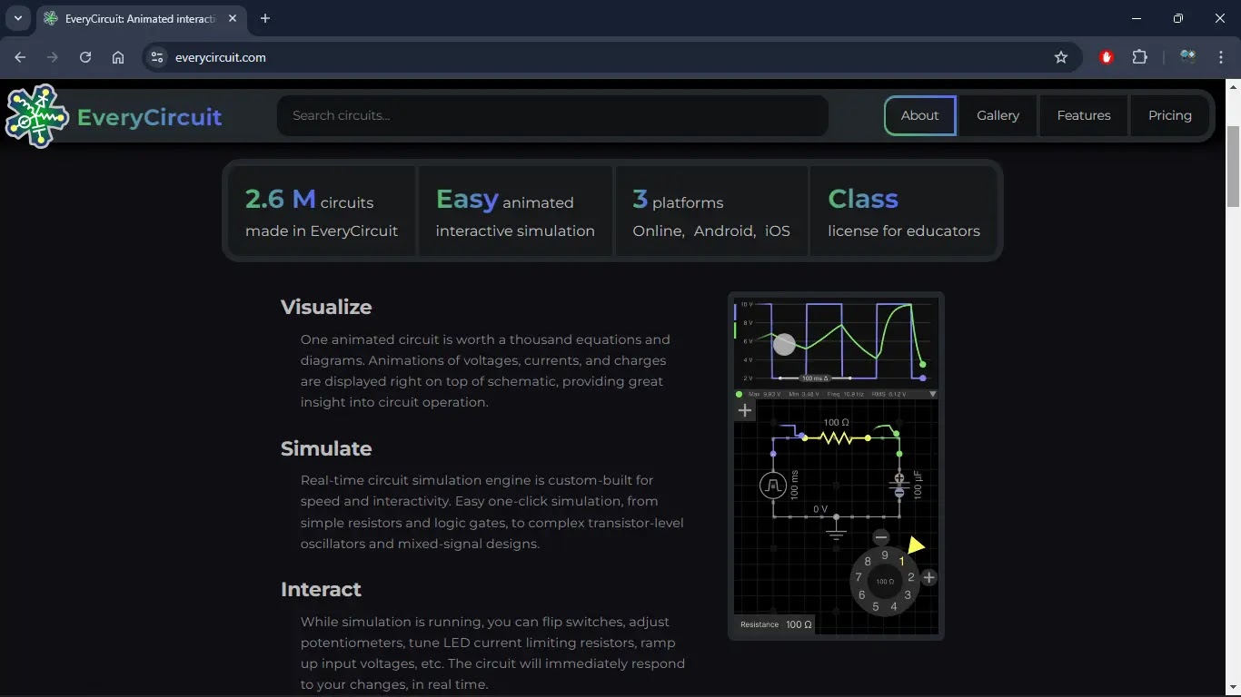Open the tab search dropdown arrow
Image resolution: width=1241 pixels, height=697 pixels.
pyautogui.click(x=17, y=18)
